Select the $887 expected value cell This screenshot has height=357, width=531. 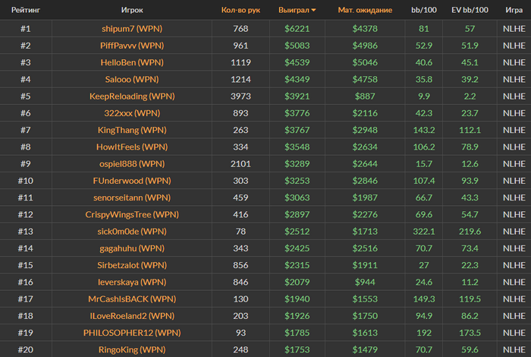click(x=365, y=96)
